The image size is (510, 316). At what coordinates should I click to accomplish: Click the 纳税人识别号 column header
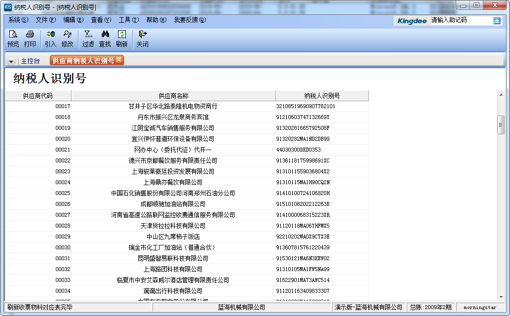pyautogui.click(x=322, y=96)
